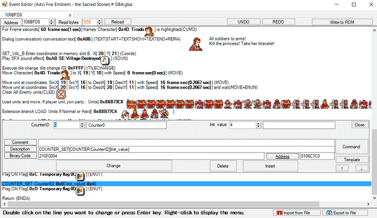Click the empty field beside Init value

(x=299, y=125)
